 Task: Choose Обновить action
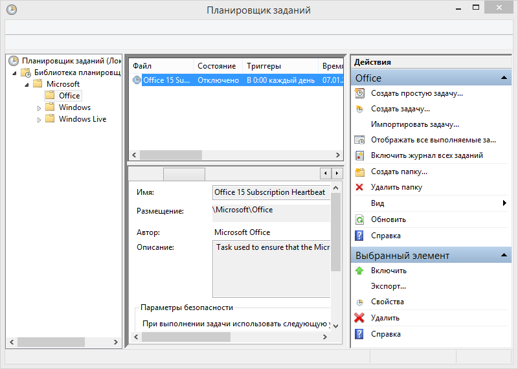tap(388, 219)
